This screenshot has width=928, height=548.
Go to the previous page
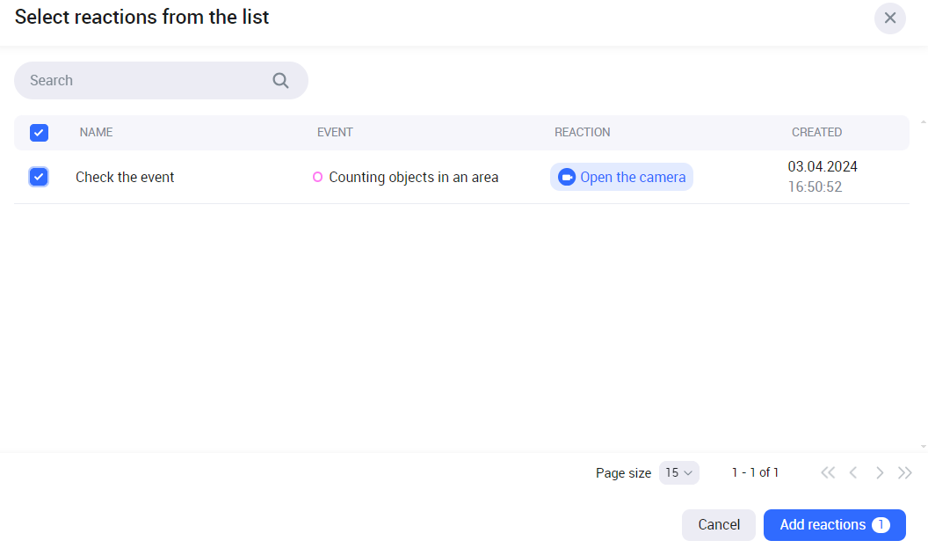click(x=853, y=472)
